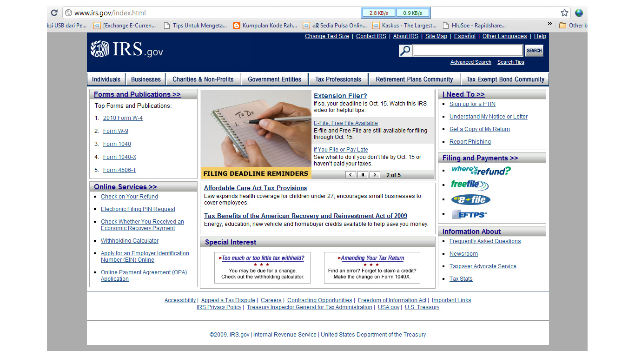The width and height of the screenshot is (635, 357).
Task: Open Taxpayer Advocate Service link
Action: click(483, 266)
